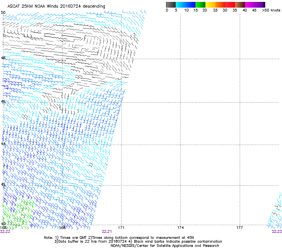
Task: Click the '20' label under the color scale
Action: click(x=205, y=10)
